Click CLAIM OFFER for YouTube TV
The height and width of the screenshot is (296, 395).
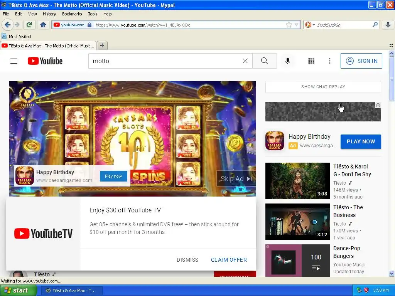click(x=229, y=260)
